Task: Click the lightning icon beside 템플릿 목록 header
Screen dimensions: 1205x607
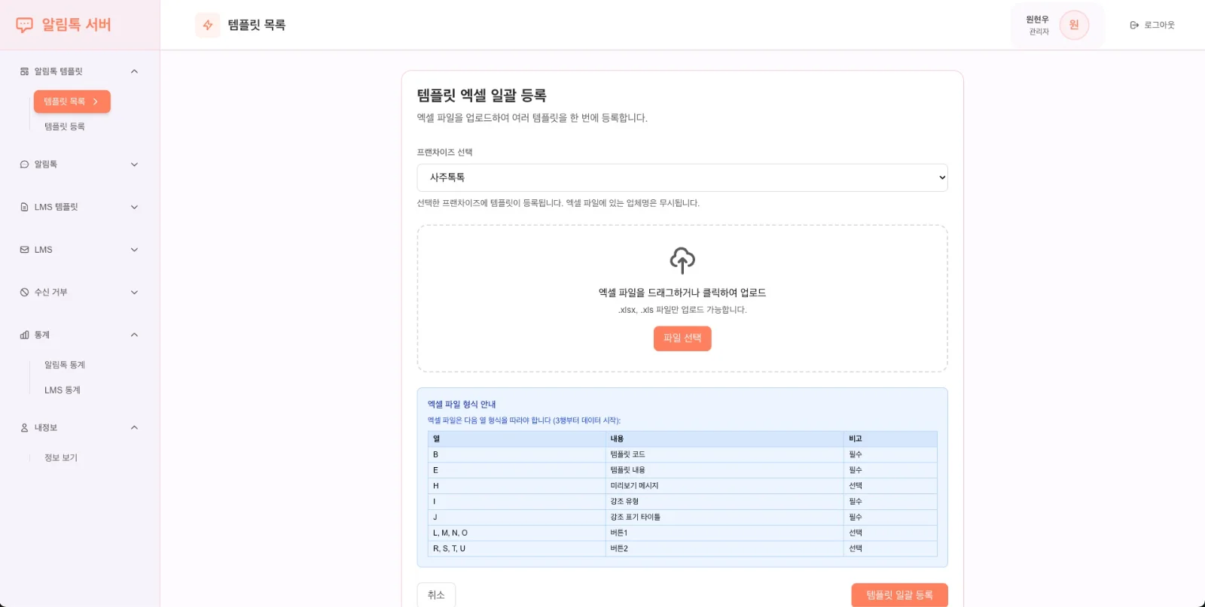Action: point(208,25)
